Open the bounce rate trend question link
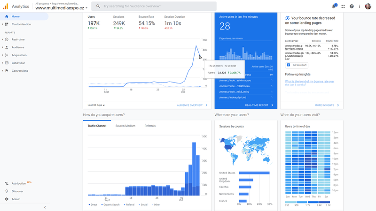The width and height of the screenshot is (376, 211). click(x=310, y=83)
